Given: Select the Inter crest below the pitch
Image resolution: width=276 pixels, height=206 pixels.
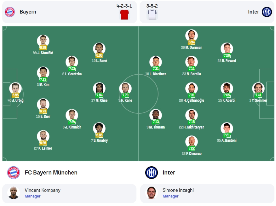Looking at the screenshot, I should coord(151,173).
